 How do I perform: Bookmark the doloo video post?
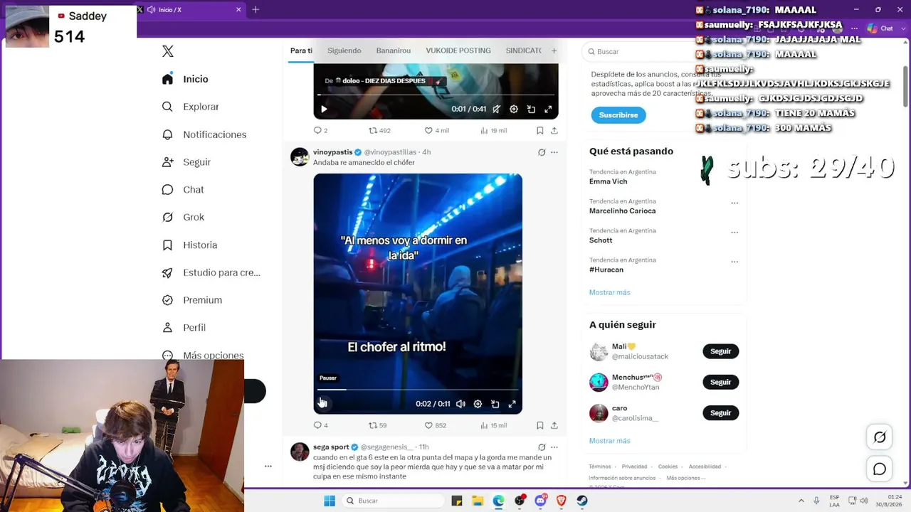[x=540, y=131]
